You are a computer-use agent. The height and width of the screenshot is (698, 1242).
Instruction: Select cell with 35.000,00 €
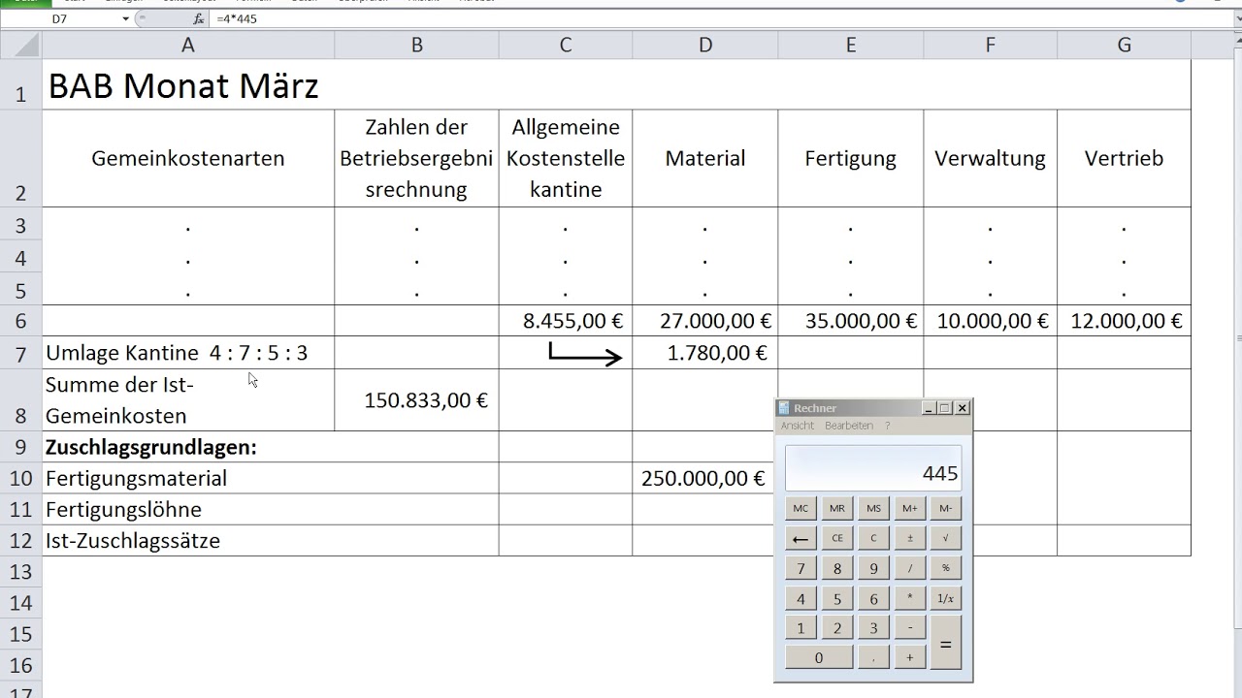(851, 321)
